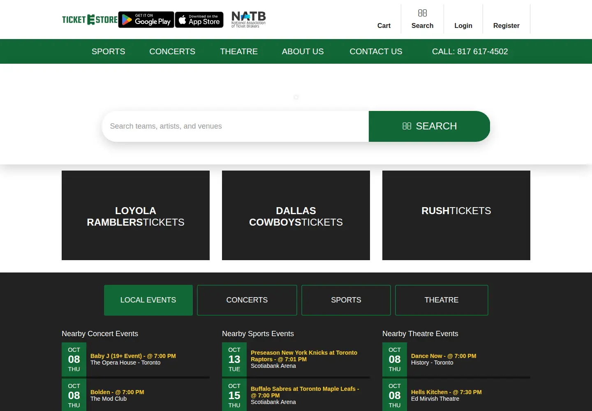Open the Baby J (19+ Event) listing
The image size is (592, 411).
pos(133,356)
